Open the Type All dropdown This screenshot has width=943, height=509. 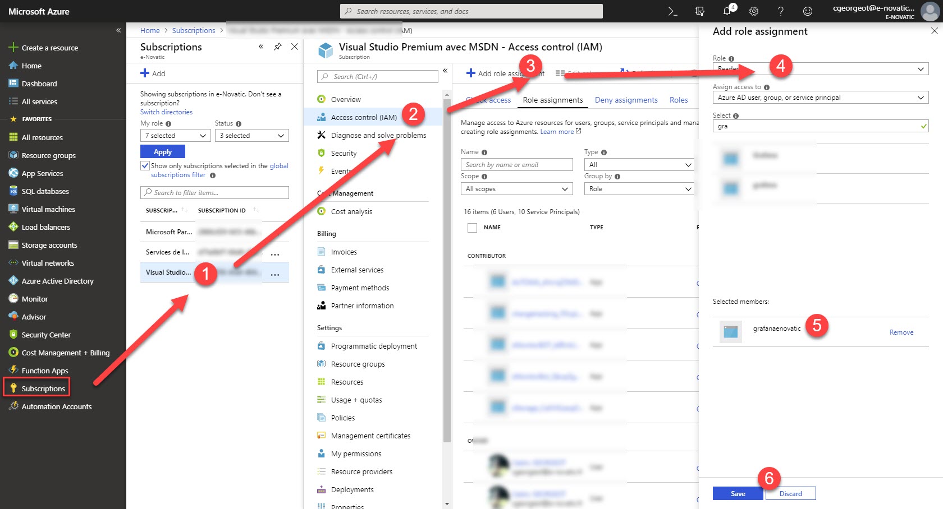(639, 165)
